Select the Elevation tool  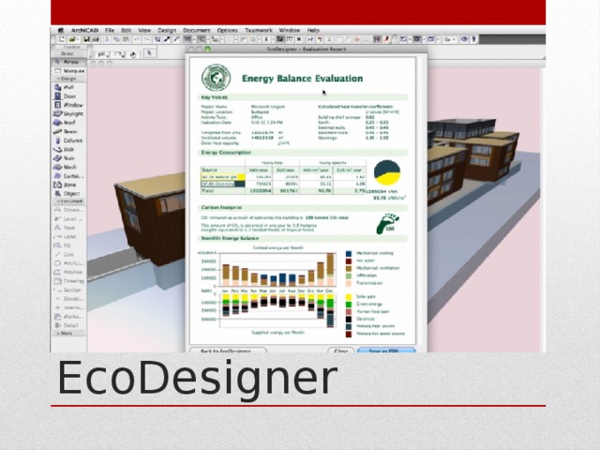(x=68, y=299)
